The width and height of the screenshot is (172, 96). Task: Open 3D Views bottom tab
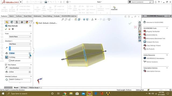(x=24, y=87)
